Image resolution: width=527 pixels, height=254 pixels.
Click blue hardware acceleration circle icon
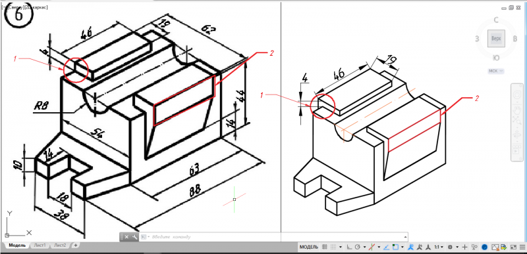(485, 247)
